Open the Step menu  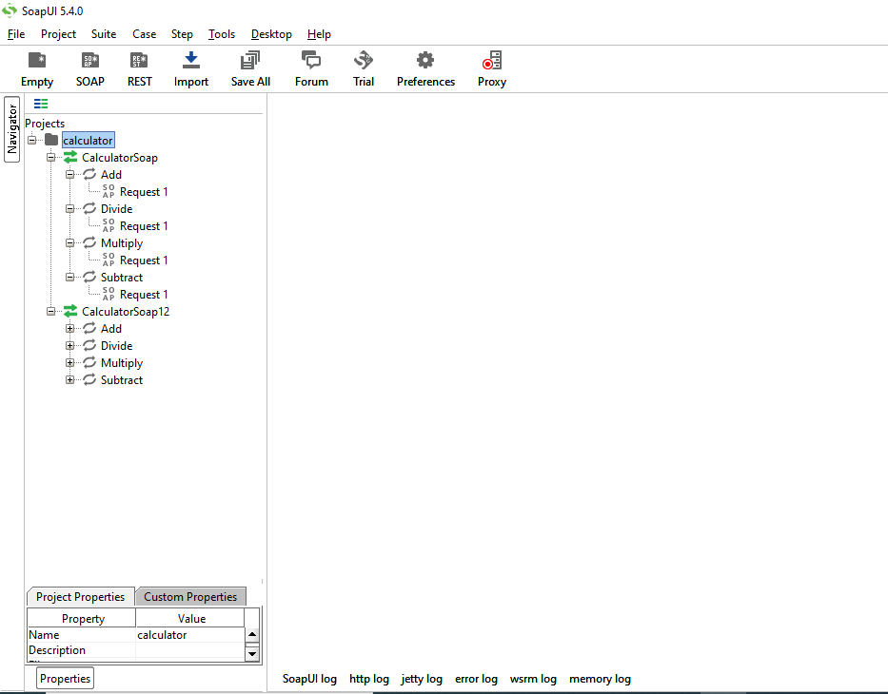(182, 34)
